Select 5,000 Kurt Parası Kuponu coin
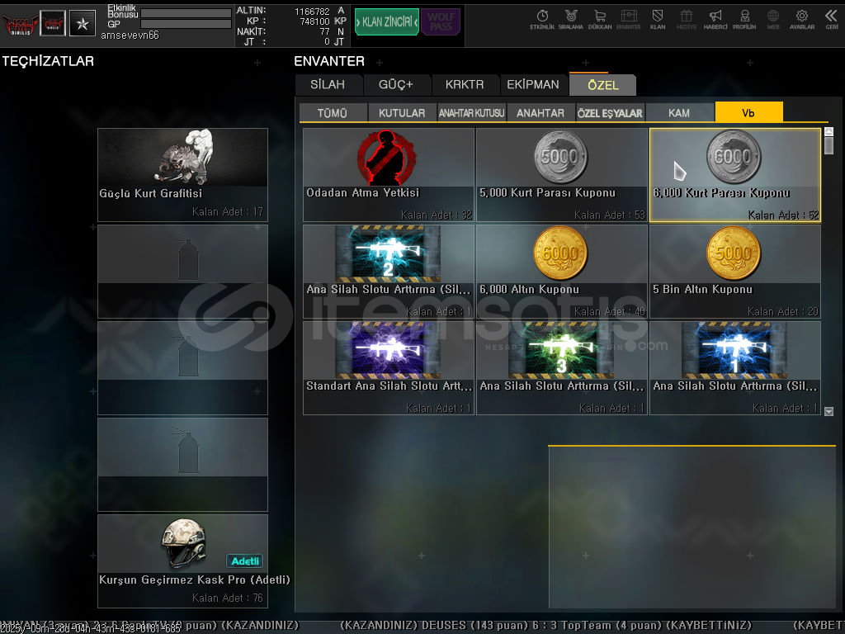This screenshot has height=634, width=845. (x=561, y=175)
